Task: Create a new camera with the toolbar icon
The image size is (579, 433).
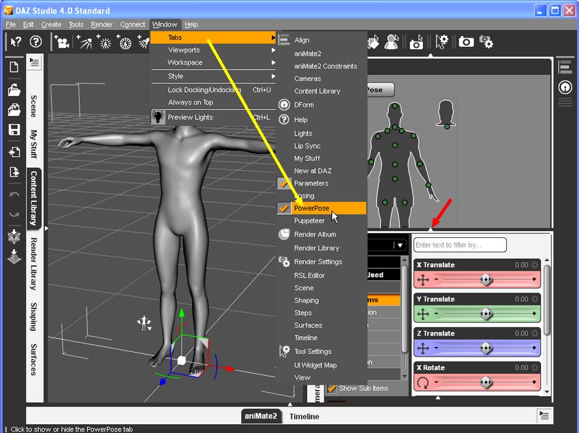Action: click(62, 42)
